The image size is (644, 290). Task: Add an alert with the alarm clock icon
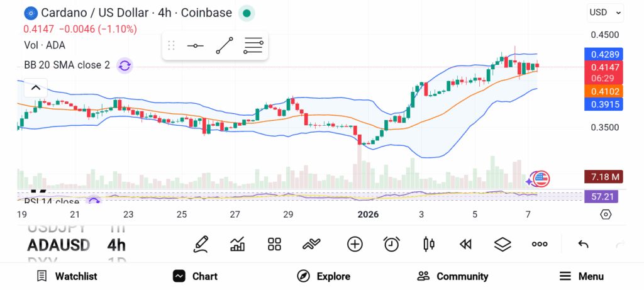click(392, 244)
